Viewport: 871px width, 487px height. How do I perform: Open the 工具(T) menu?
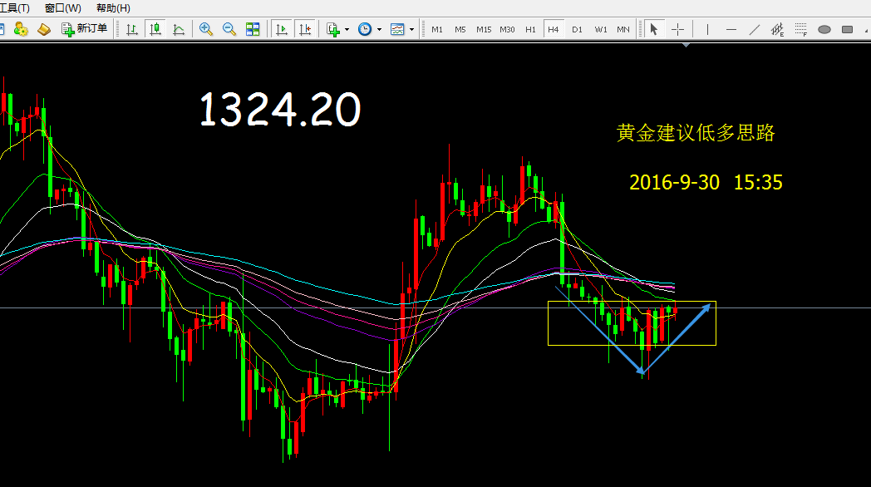pyautogui.click(x=15, y=8)
